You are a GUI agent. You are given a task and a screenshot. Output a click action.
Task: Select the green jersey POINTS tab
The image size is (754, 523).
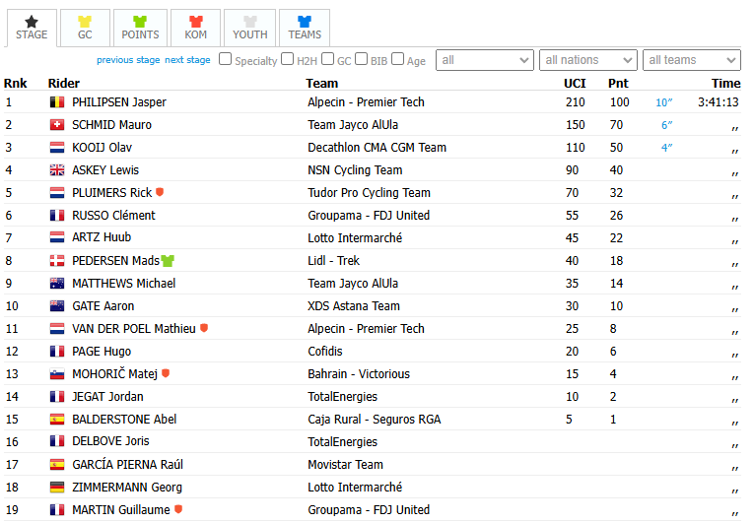(140, 28)
